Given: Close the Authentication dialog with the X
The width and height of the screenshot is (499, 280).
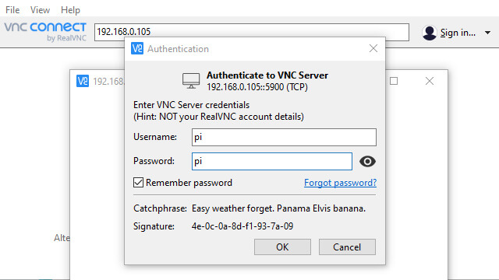Looking at the screenshot, I should tap(373, 48).
